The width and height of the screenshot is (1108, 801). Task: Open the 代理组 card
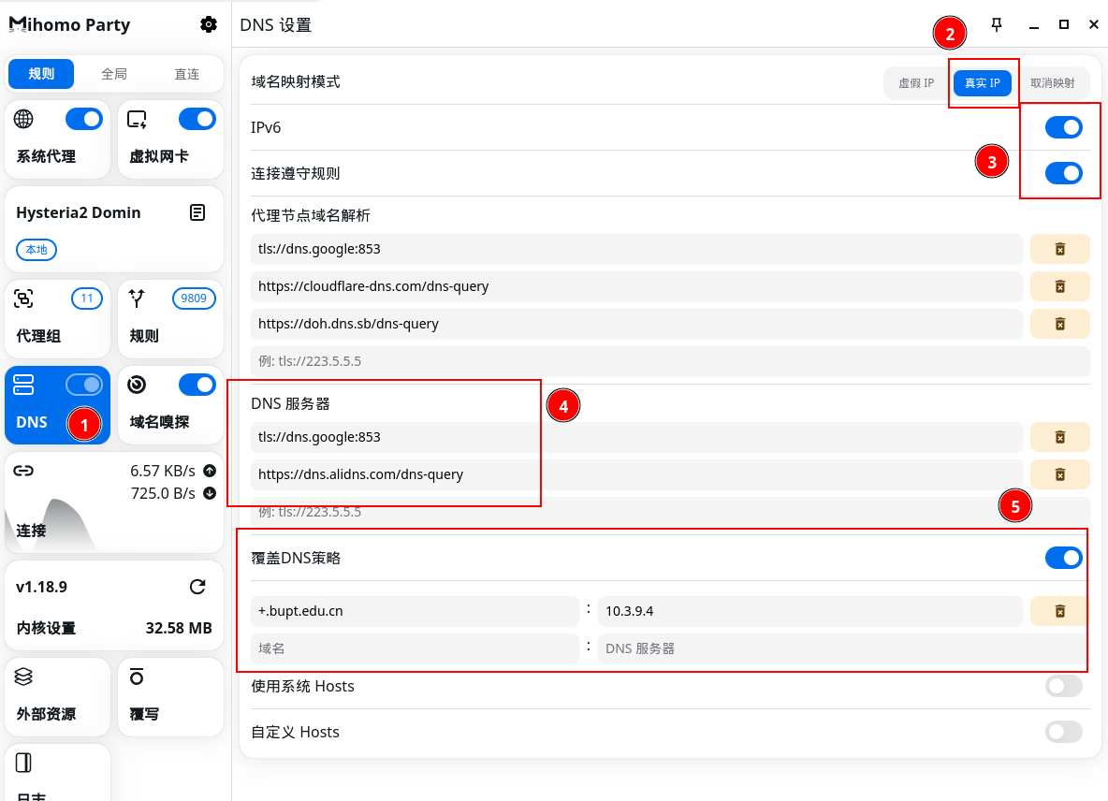(57, 318)
